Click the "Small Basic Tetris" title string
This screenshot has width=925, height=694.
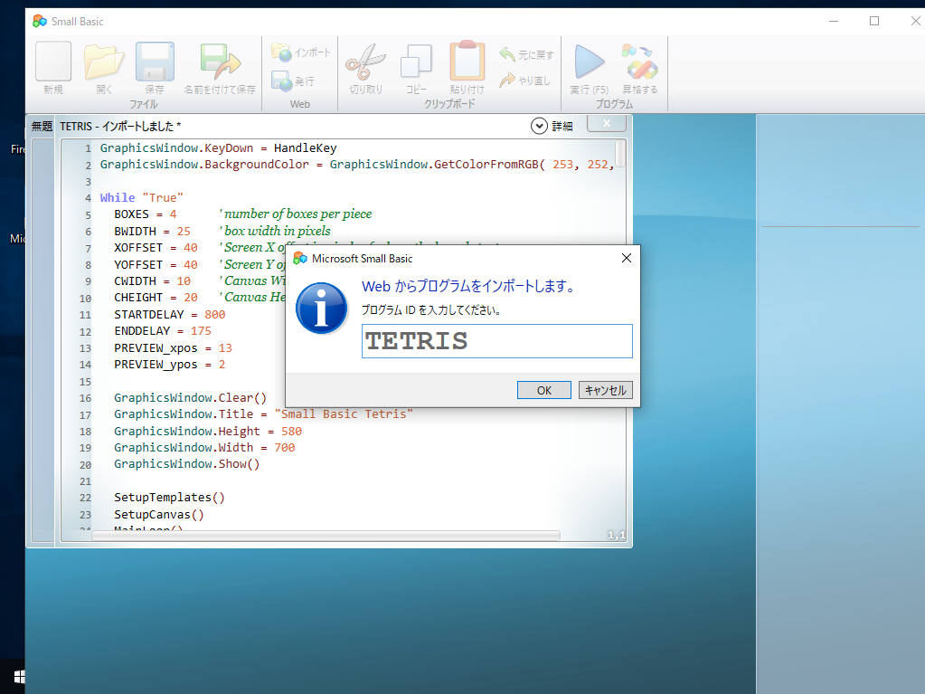pyautogui.click(x=344, y=414)
